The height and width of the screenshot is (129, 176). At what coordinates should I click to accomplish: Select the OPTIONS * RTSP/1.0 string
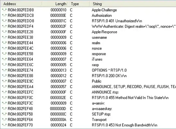[109, 70]
